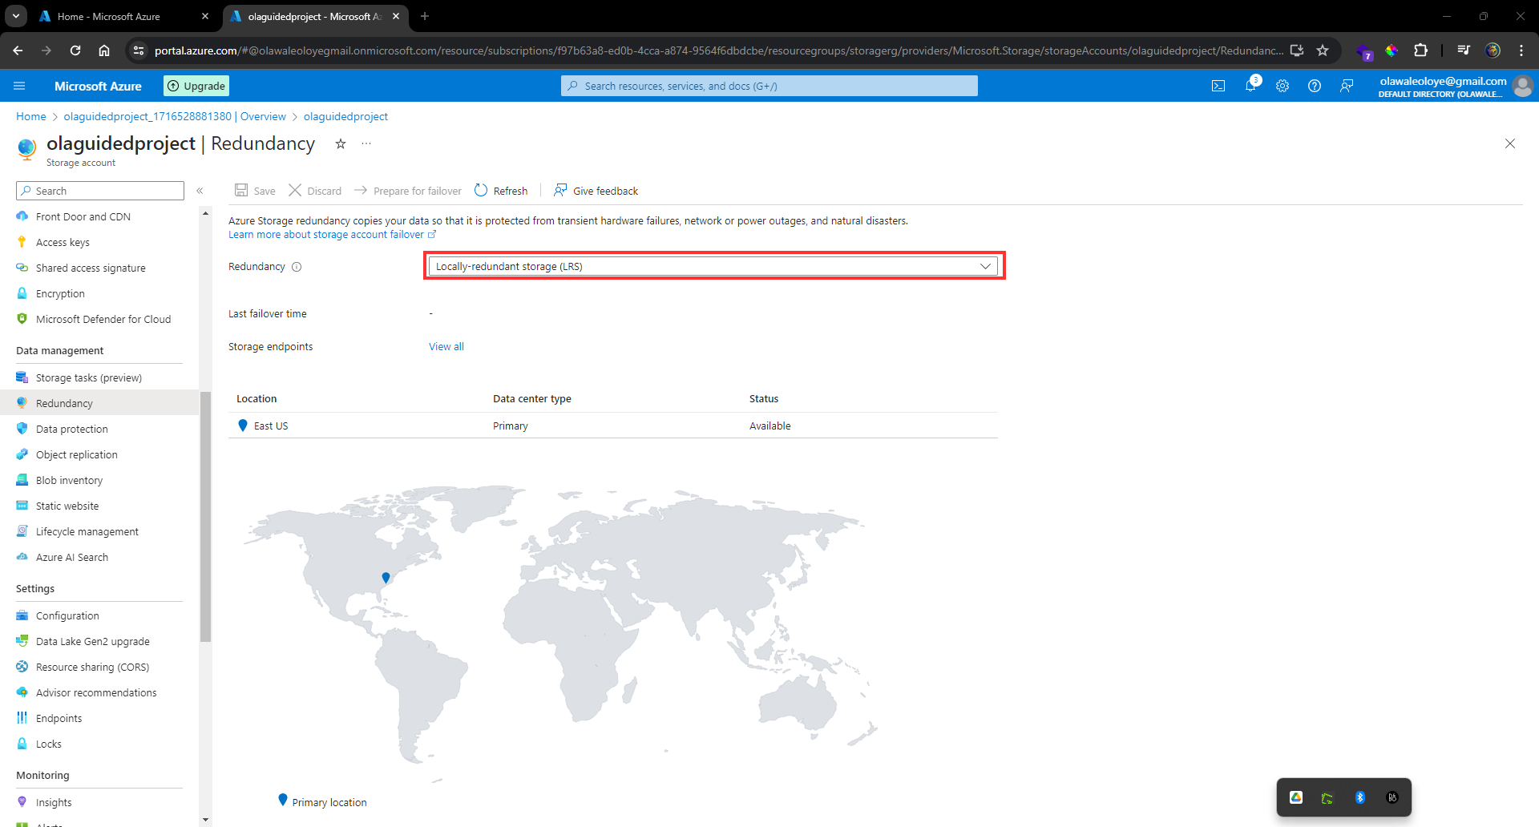Open olaguidedproject_1716528881380 Overview breadcrumb
The height and width of the screenshot is (827, 1539).
[x=175, y=116]
